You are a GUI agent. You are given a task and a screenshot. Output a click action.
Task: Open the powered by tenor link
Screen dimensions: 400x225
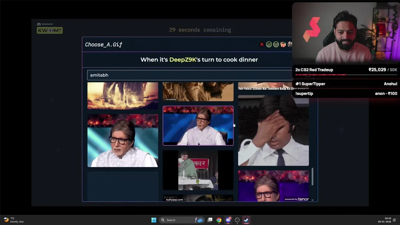297,199
